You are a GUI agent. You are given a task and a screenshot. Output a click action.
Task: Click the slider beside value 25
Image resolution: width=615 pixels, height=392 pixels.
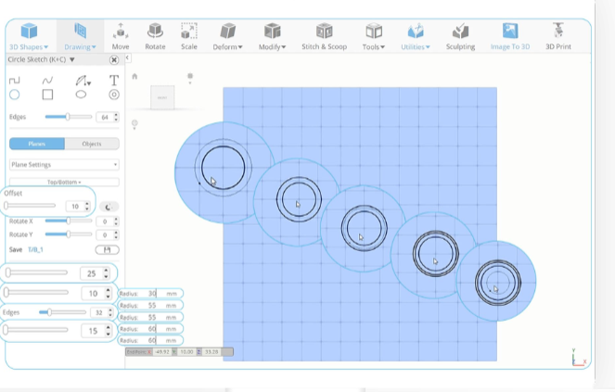(36, 272)
